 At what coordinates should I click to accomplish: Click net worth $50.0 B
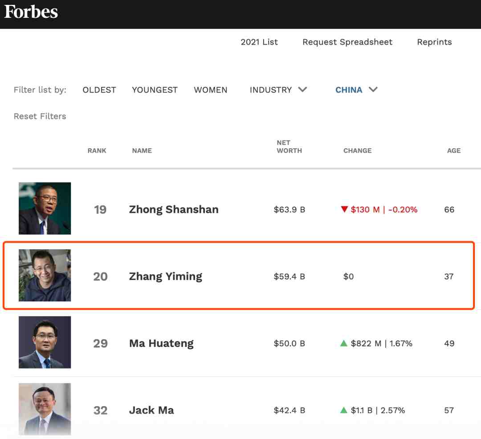pos(289,343)
